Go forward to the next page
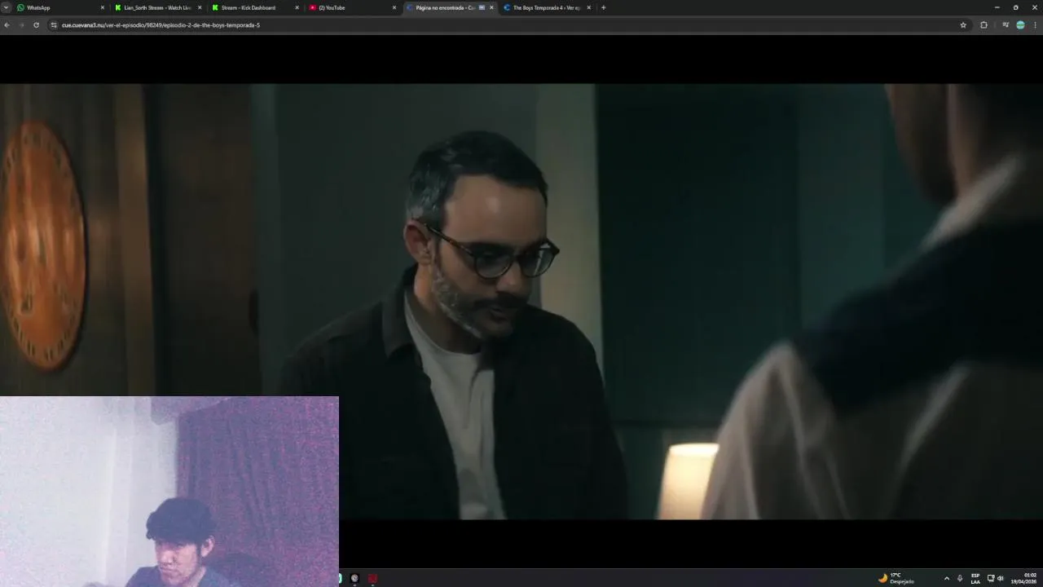The image size is (1043, 587). point(22,25)
